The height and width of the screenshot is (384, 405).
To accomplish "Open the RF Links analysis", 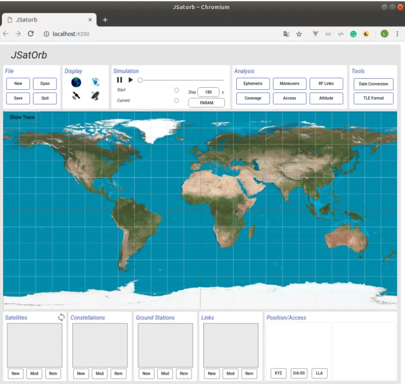I will [x=326, y=84].
